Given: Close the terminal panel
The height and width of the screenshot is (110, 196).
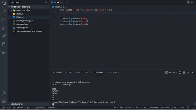Looking at the screenshot, I should coord(192,73).
